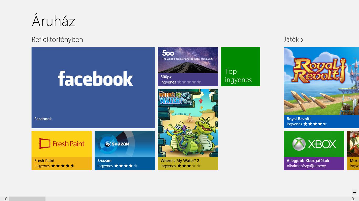The image size is (359, 201).
Task: Click the Fresh Paint logo icon
Action: [x=44, y=143]
